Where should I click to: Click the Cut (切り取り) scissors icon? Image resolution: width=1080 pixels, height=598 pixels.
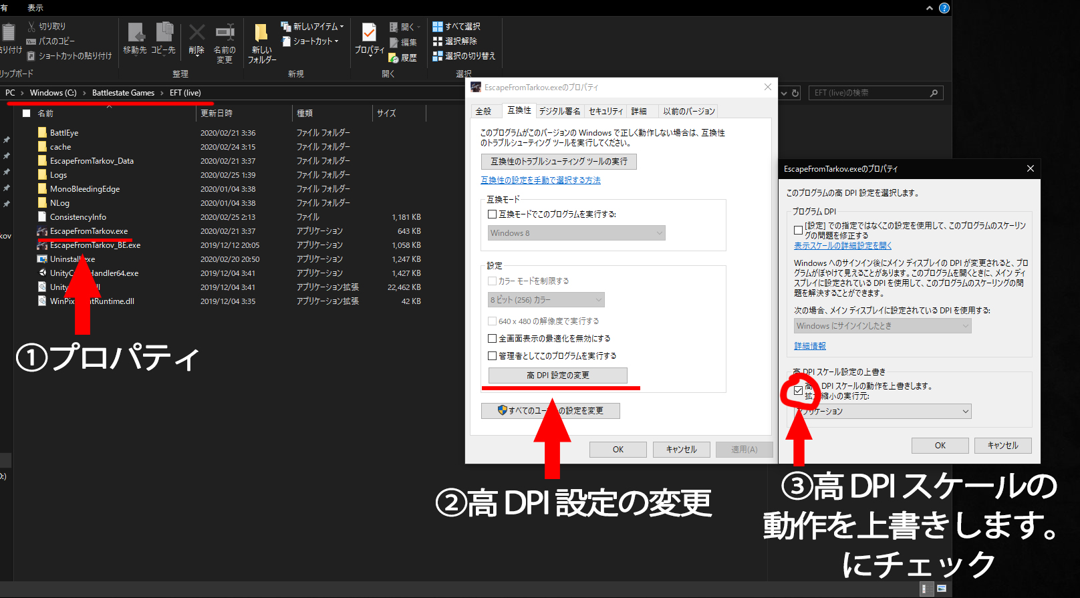pos(31,27)
